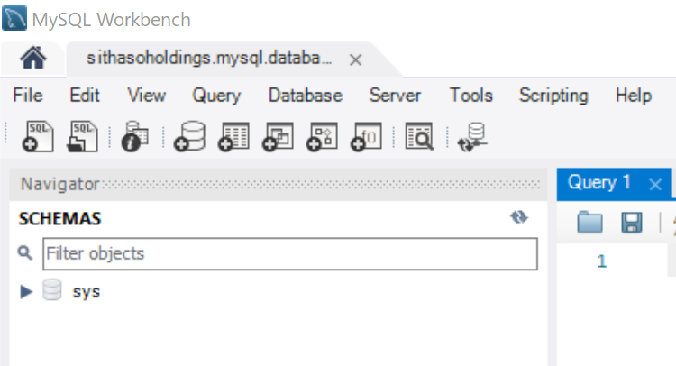Select the sys schema
The width and height of the screenshot is (676, 366).
[86, 291]
